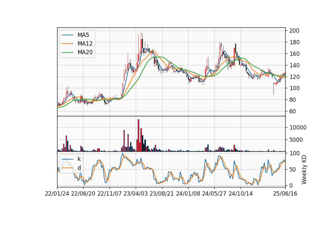Click the Weekly KD axis label
Viewport: 317px width, 228px height.
point(304,170)
